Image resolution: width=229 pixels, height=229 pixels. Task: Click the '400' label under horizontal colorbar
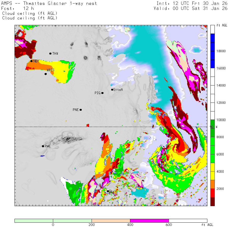130,225
